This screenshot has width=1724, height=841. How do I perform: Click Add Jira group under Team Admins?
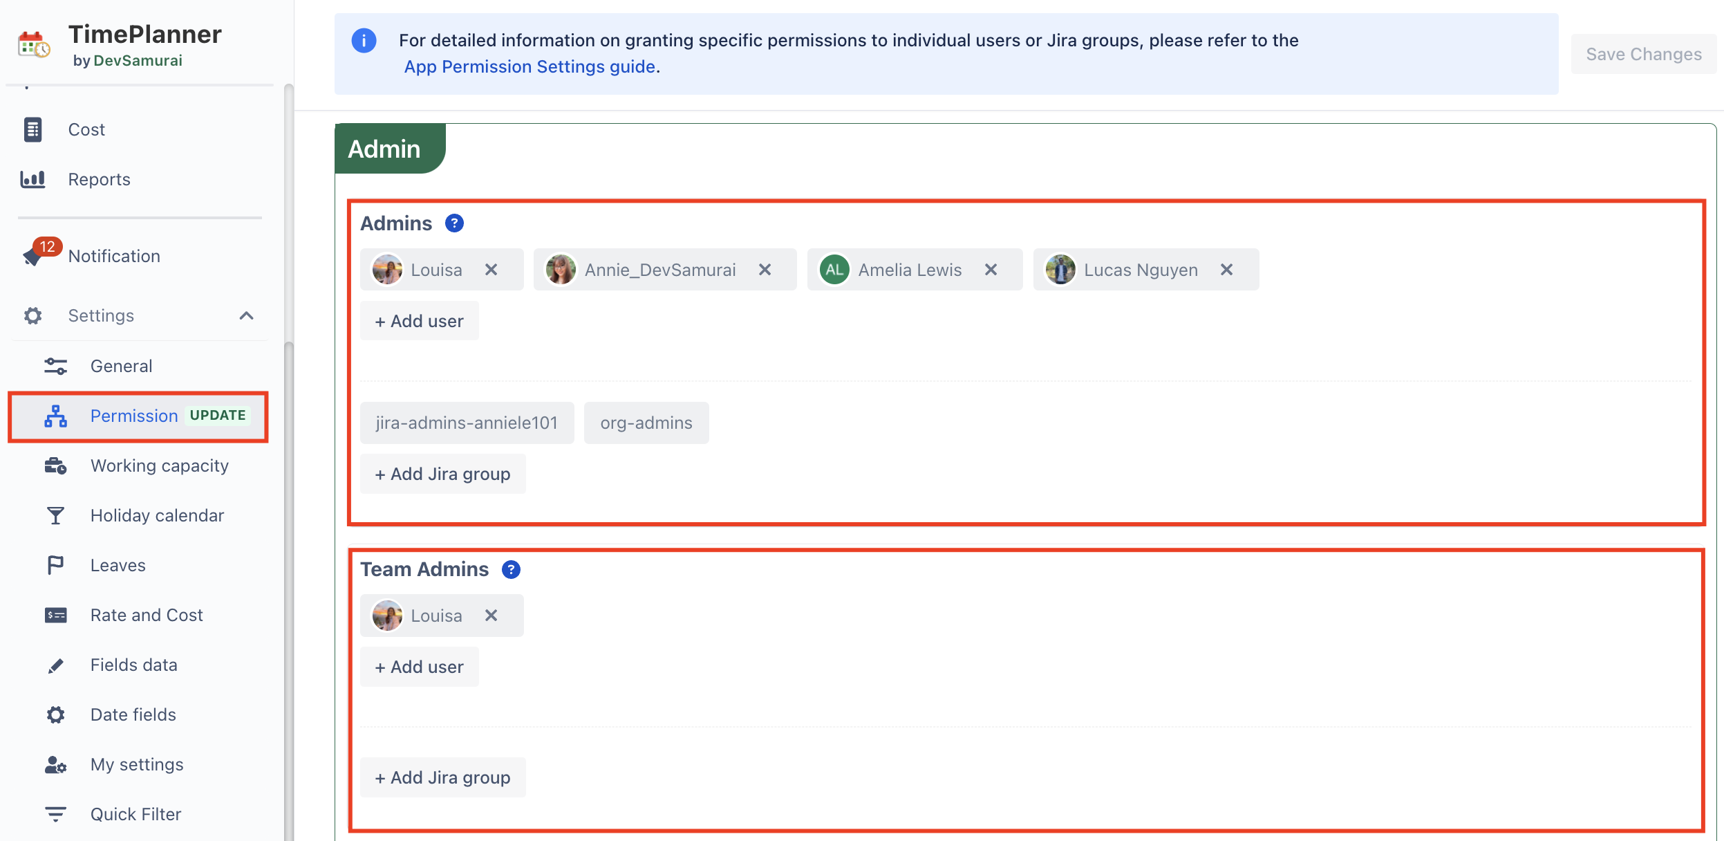point(442,777)
